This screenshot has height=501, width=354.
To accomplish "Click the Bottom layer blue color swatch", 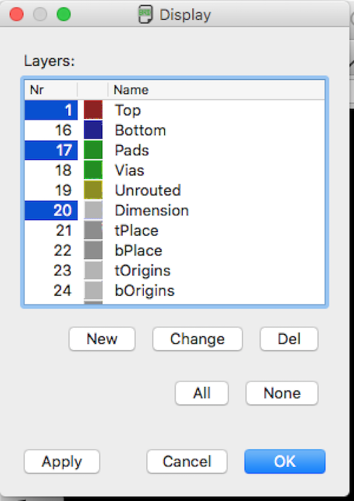I will point(93,130).
